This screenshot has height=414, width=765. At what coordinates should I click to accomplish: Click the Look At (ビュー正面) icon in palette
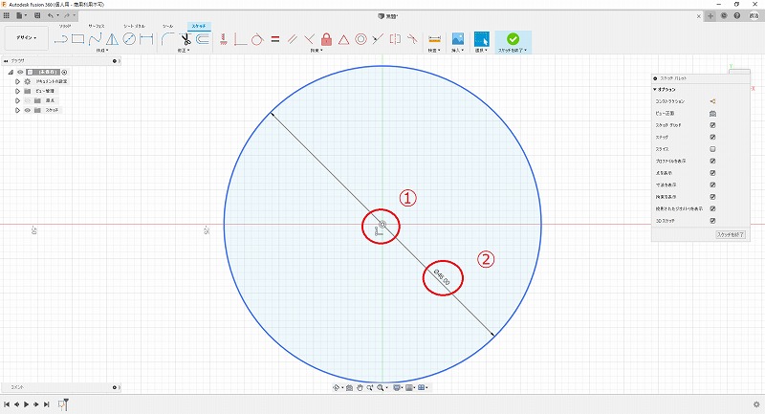click(x=712, y=113)
